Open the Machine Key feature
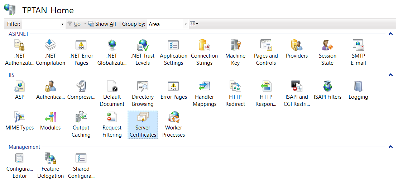Viewport: 398px width, 186px height. tap(235, 46)
